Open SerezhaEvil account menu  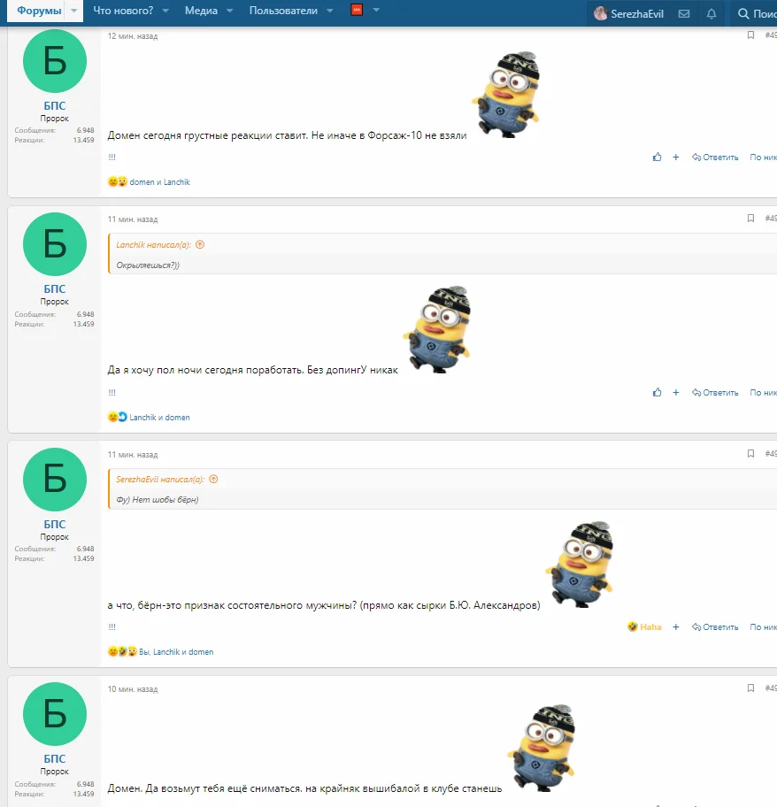(x=629, y=14)
